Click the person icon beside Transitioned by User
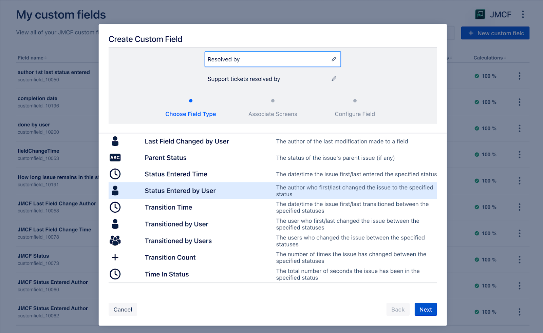The image size is (543, 333). (115, 224)
